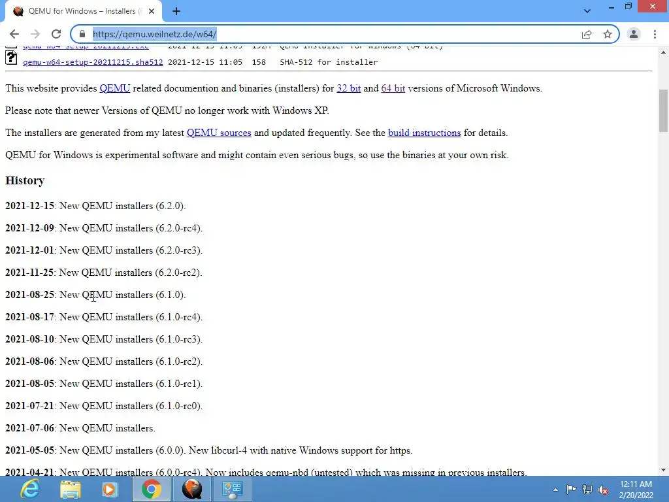Open qemu-w64-setup-20211215.sha512 link
669x502 pixels.
pyautogui.click(x=93, y=62)
